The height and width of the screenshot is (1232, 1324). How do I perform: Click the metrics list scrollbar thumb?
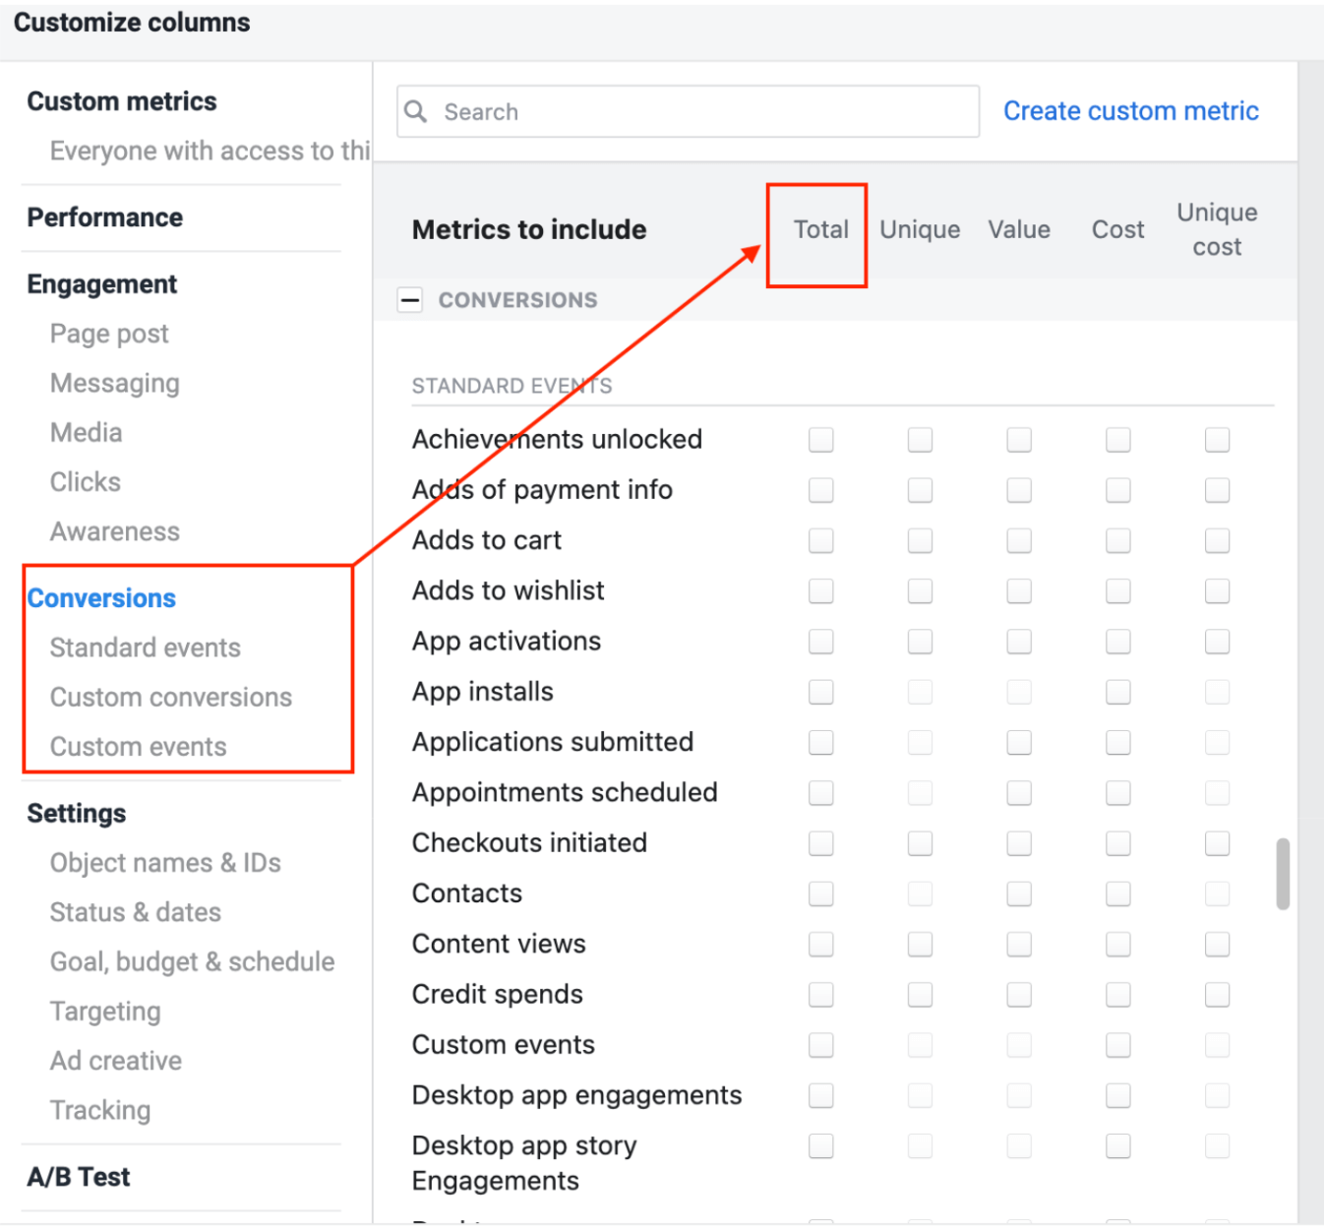tap(1283, 874)
